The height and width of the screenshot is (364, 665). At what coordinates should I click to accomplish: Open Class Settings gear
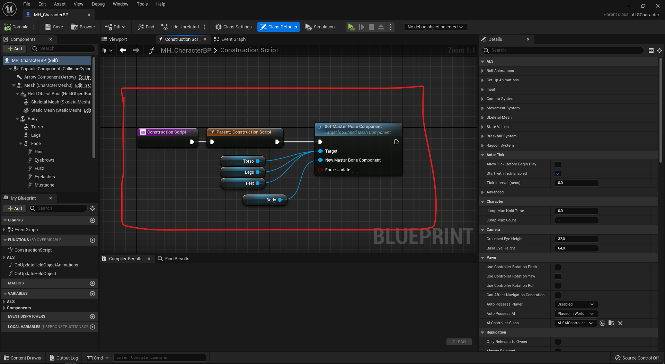pos(218,27)
